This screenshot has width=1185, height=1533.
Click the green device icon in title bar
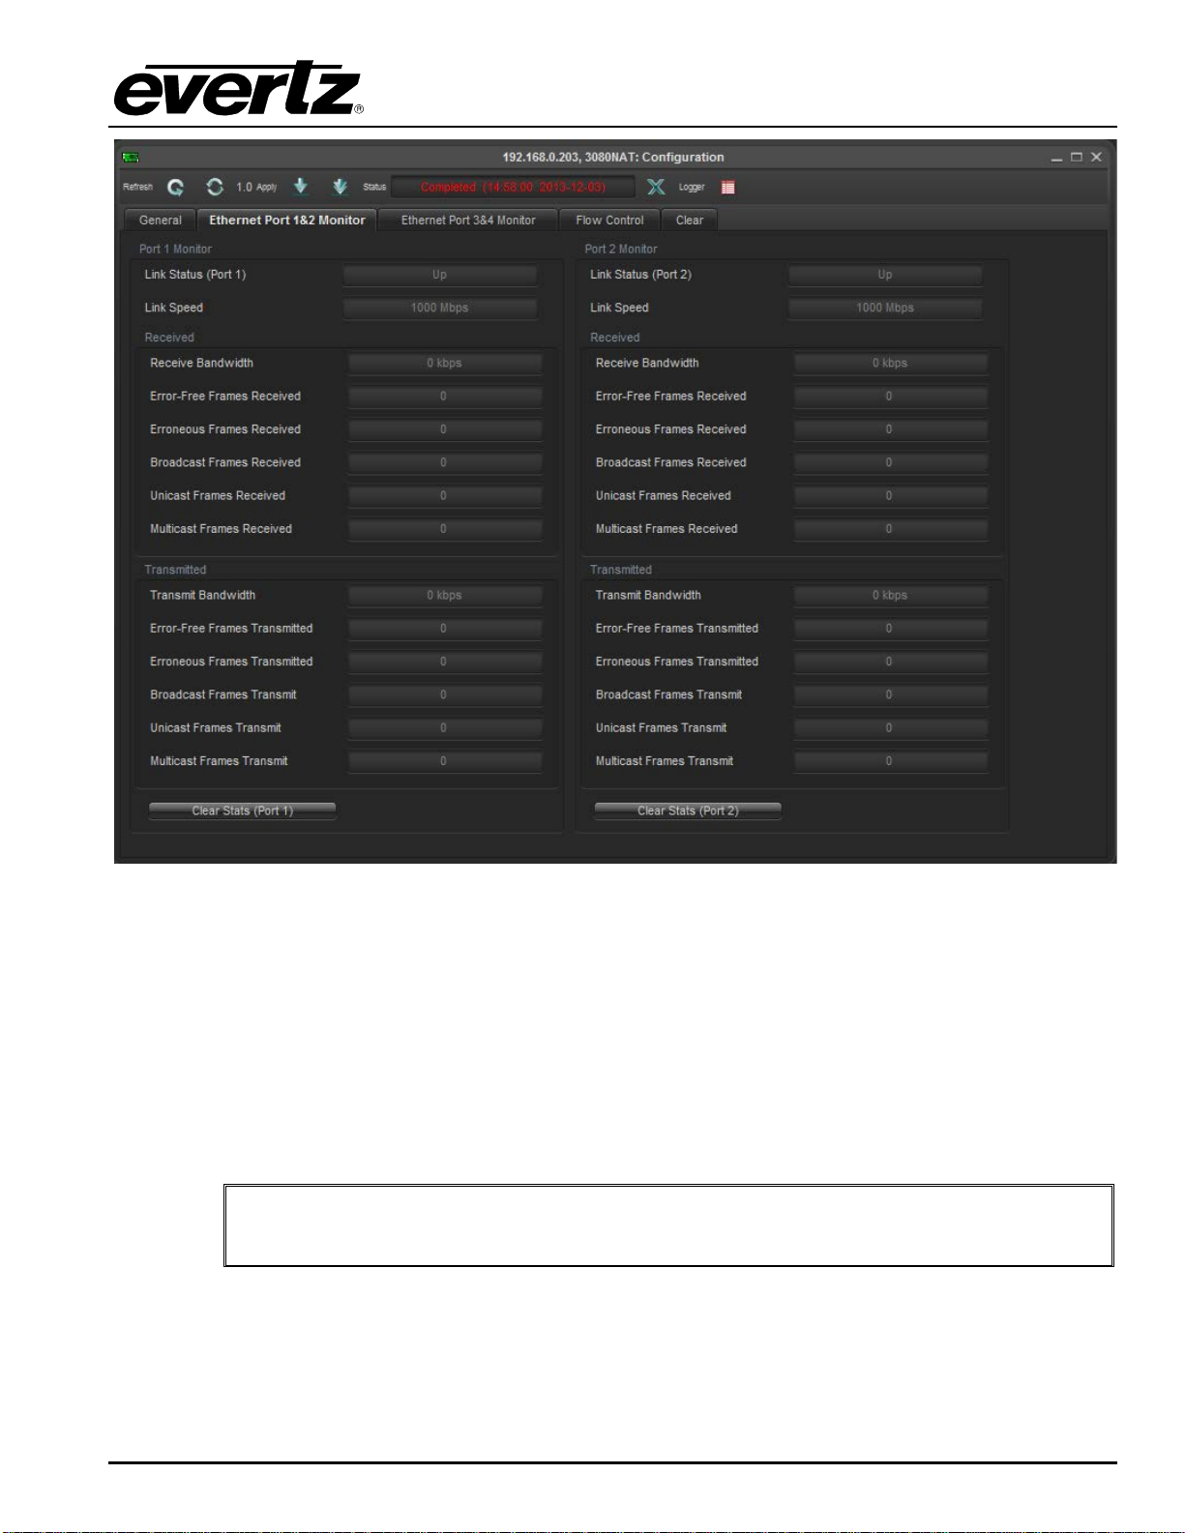click(x=131, y=157)
